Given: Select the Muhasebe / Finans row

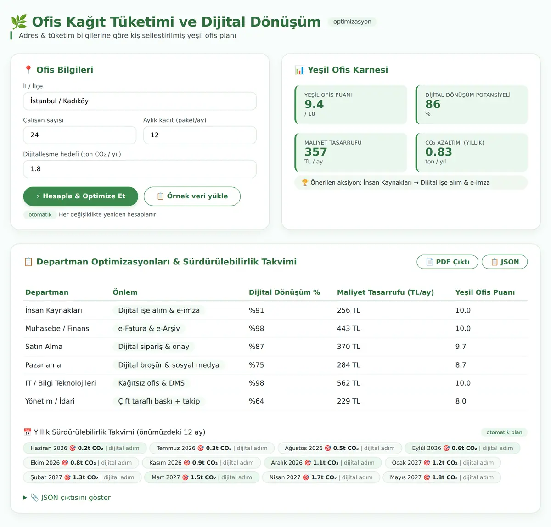Looking at the screenshot, I should 275,328.
